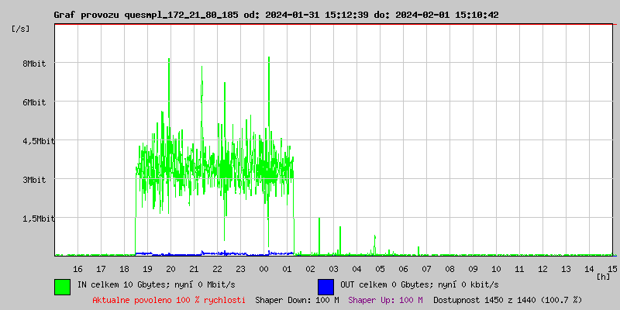Click the 3Mbit y-axis label

click(33, 180)
